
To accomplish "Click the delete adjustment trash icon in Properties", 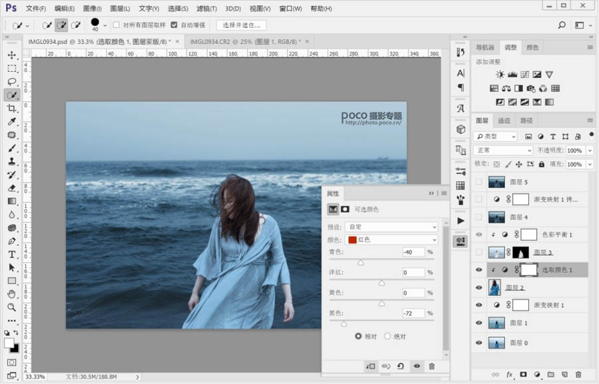I will (x=431, y=366).
